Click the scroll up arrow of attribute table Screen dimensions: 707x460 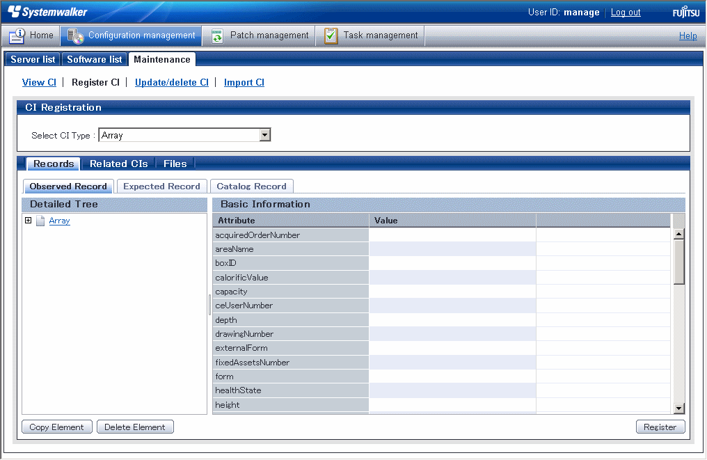coord(678,234)
